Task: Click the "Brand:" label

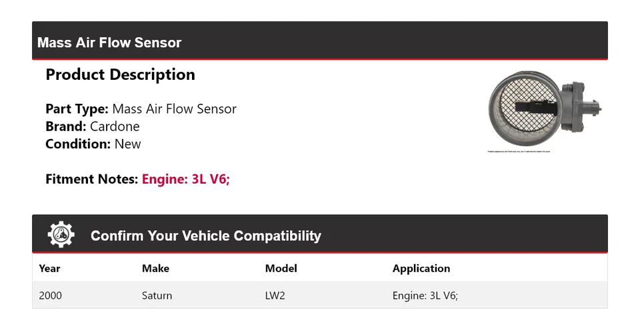Action: (66, 126)
